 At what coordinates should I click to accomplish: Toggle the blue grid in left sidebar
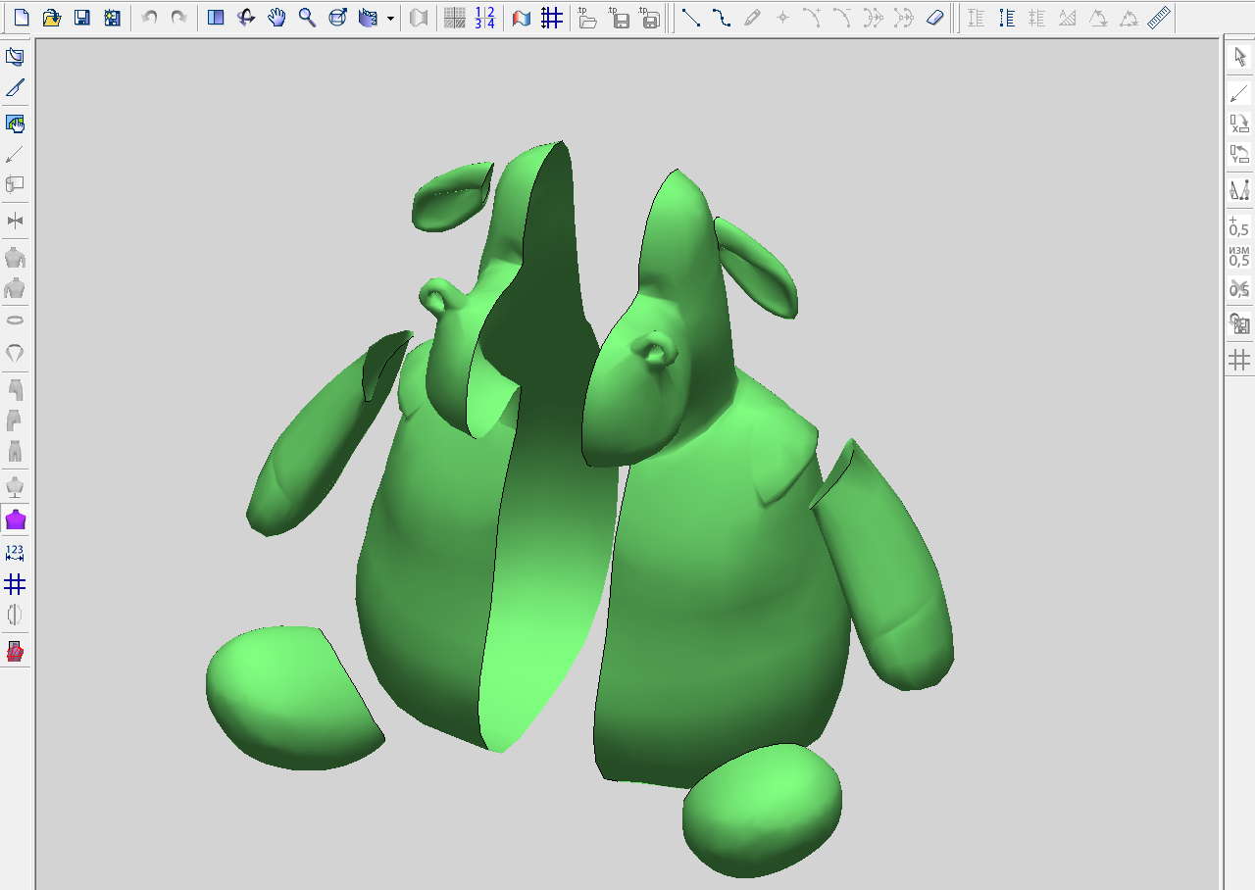15,584
